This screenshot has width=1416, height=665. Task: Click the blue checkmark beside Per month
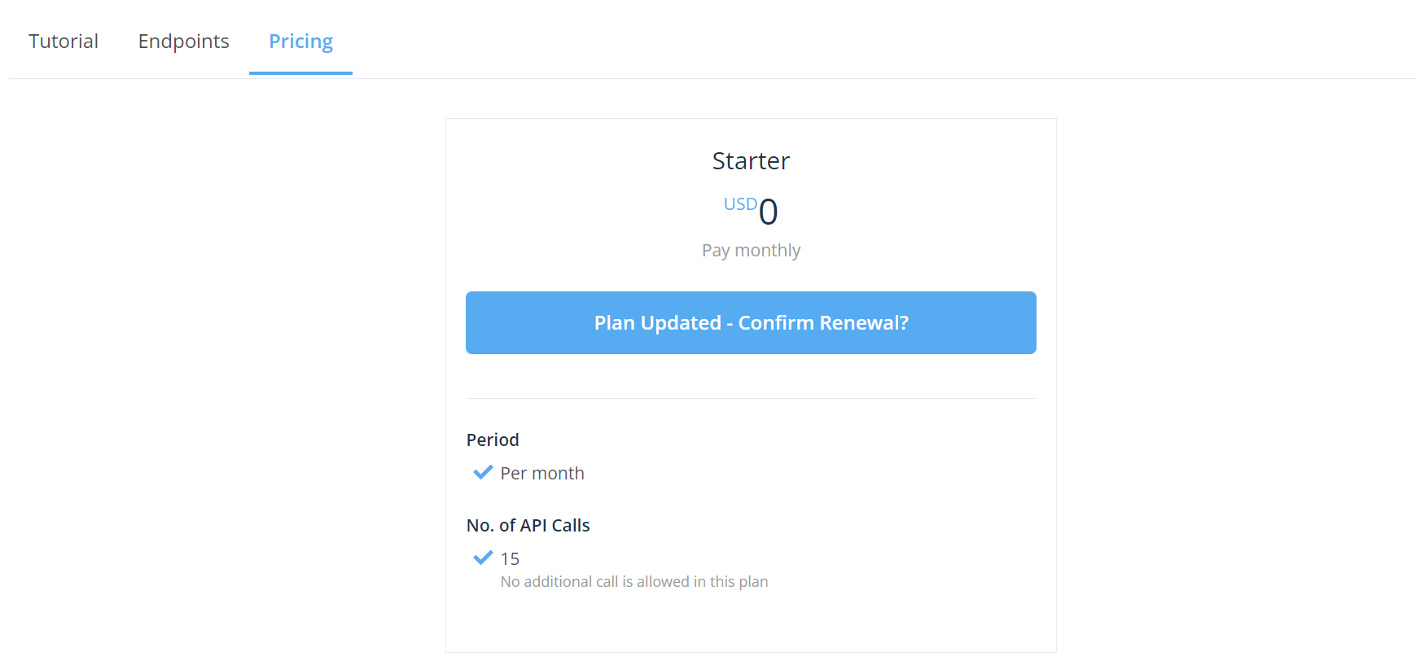coord(483,472)
